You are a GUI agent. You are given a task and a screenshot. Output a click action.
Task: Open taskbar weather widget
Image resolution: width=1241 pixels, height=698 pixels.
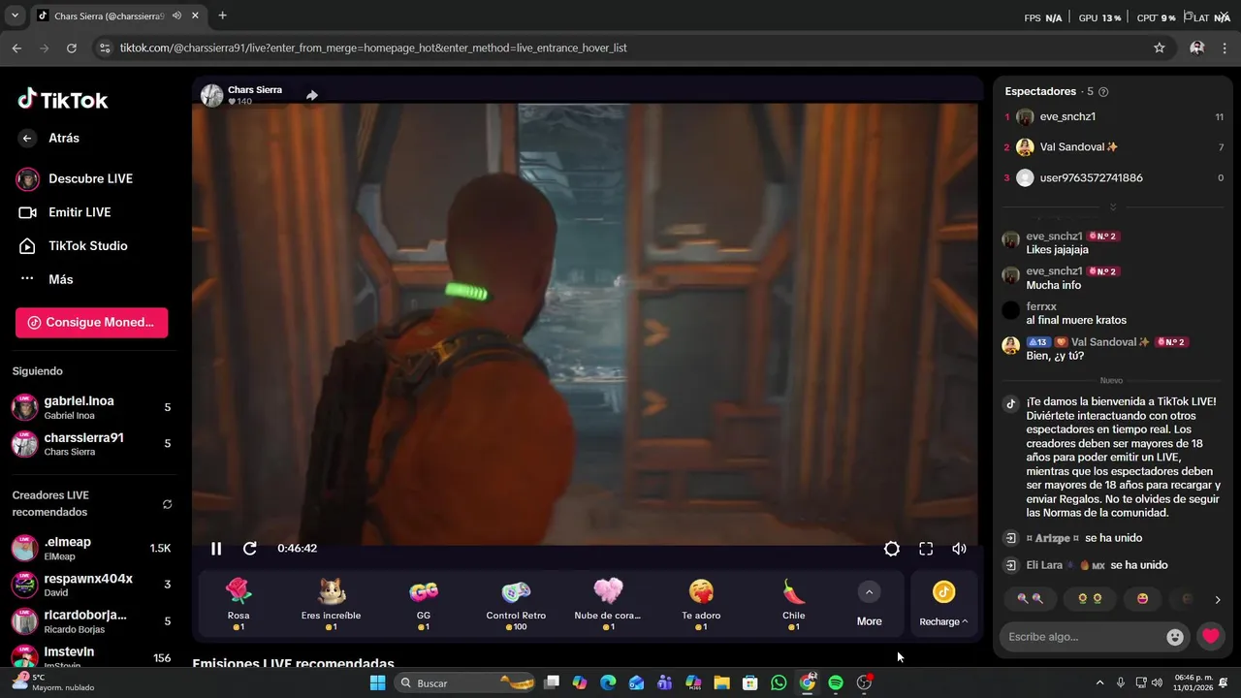(53, 682)
